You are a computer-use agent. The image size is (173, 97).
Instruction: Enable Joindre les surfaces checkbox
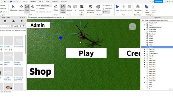pyautogui.click(x=37, y=12)
